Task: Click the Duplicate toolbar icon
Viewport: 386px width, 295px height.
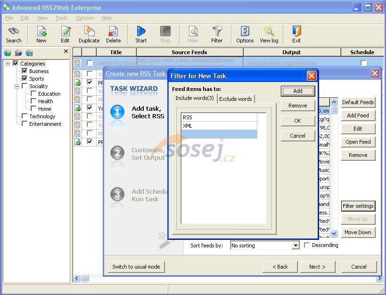Action: point(89,32)
